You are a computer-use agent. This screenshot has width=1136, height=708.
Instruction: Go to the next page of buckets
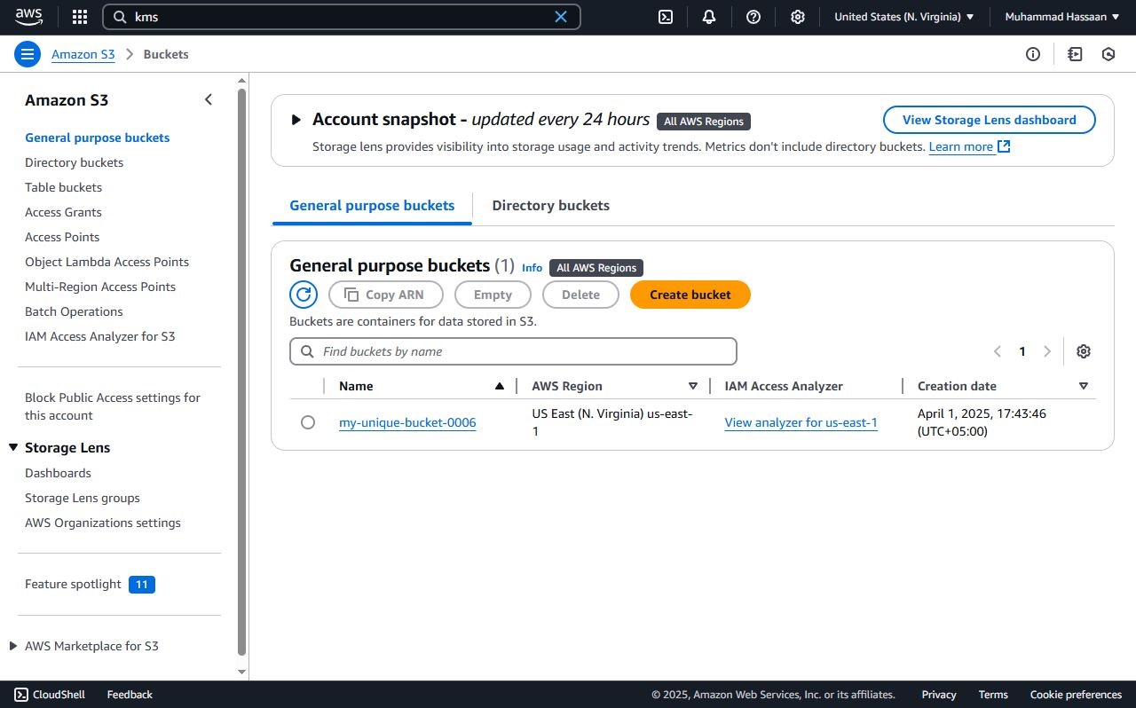[1047, 351]
